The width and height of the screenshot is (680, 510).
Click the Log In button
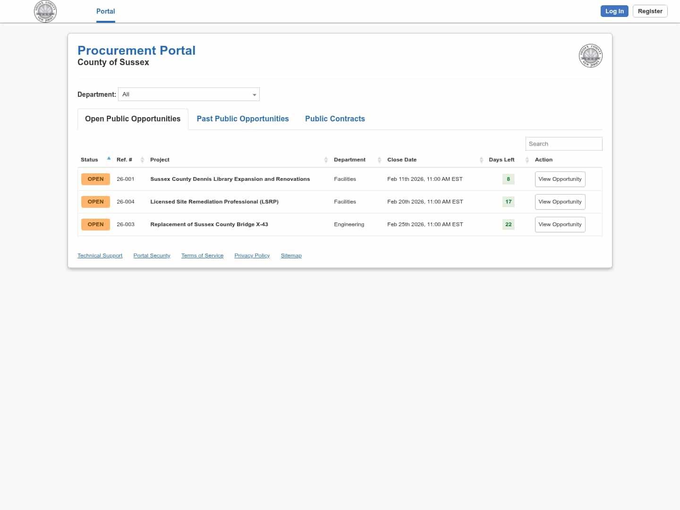(x=614, y=11)
